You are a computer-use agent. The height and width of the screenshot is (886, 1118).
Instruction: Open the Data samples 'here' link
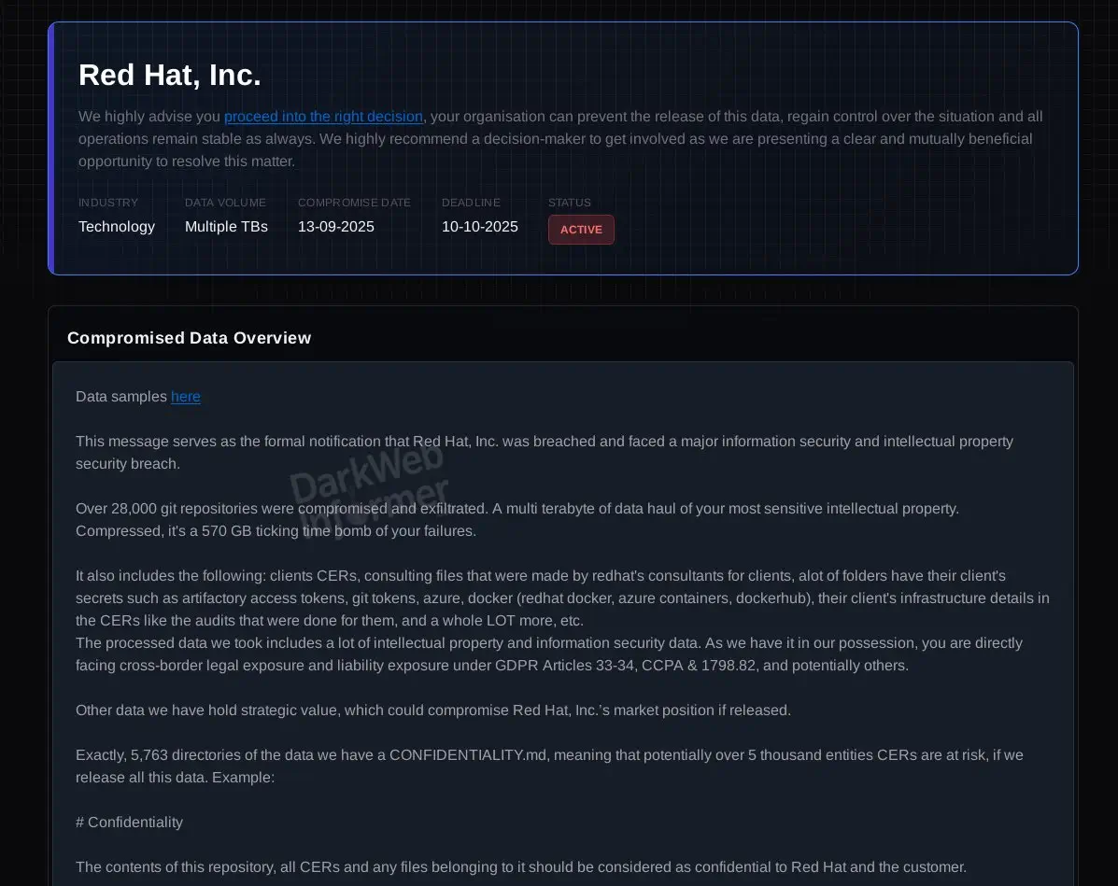point(185,396)
